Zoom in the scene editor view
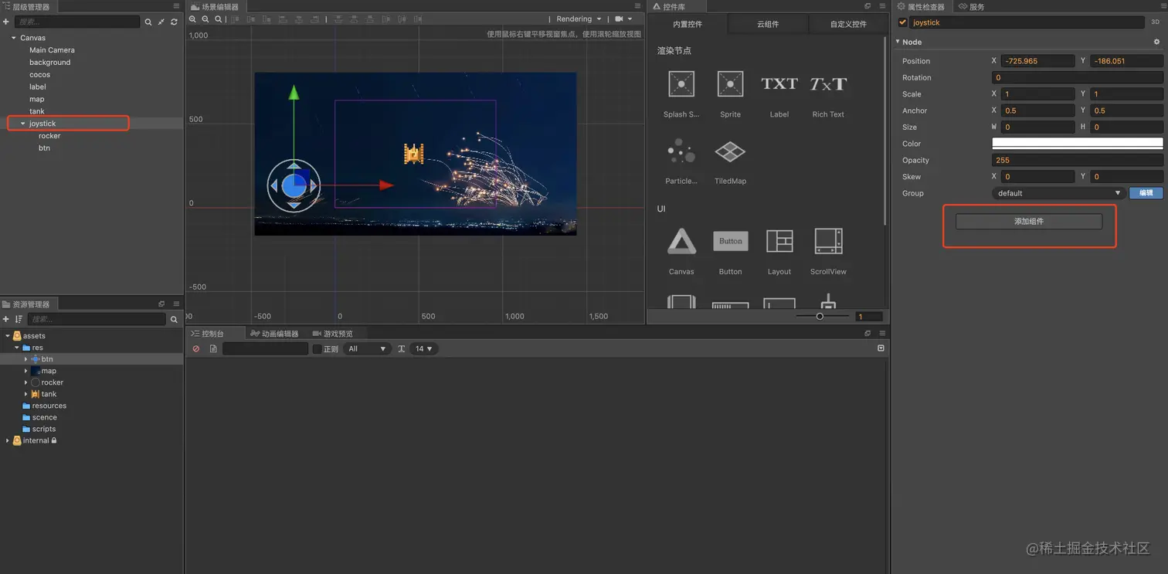The height and width of the screenshot is (574, 1168). point(193,19)
